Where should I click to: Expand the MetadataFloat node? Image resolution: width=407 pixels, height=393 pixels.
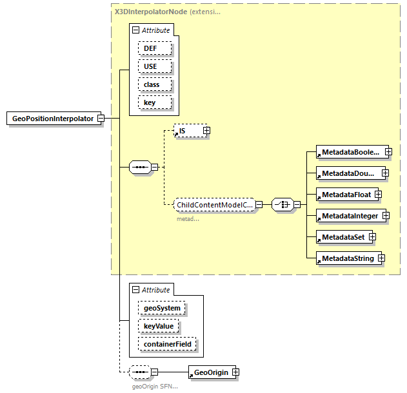tap(378, 194)
